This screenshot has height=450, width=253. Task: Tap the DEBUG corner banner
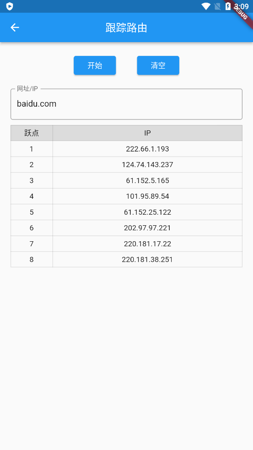coord(240,11)
